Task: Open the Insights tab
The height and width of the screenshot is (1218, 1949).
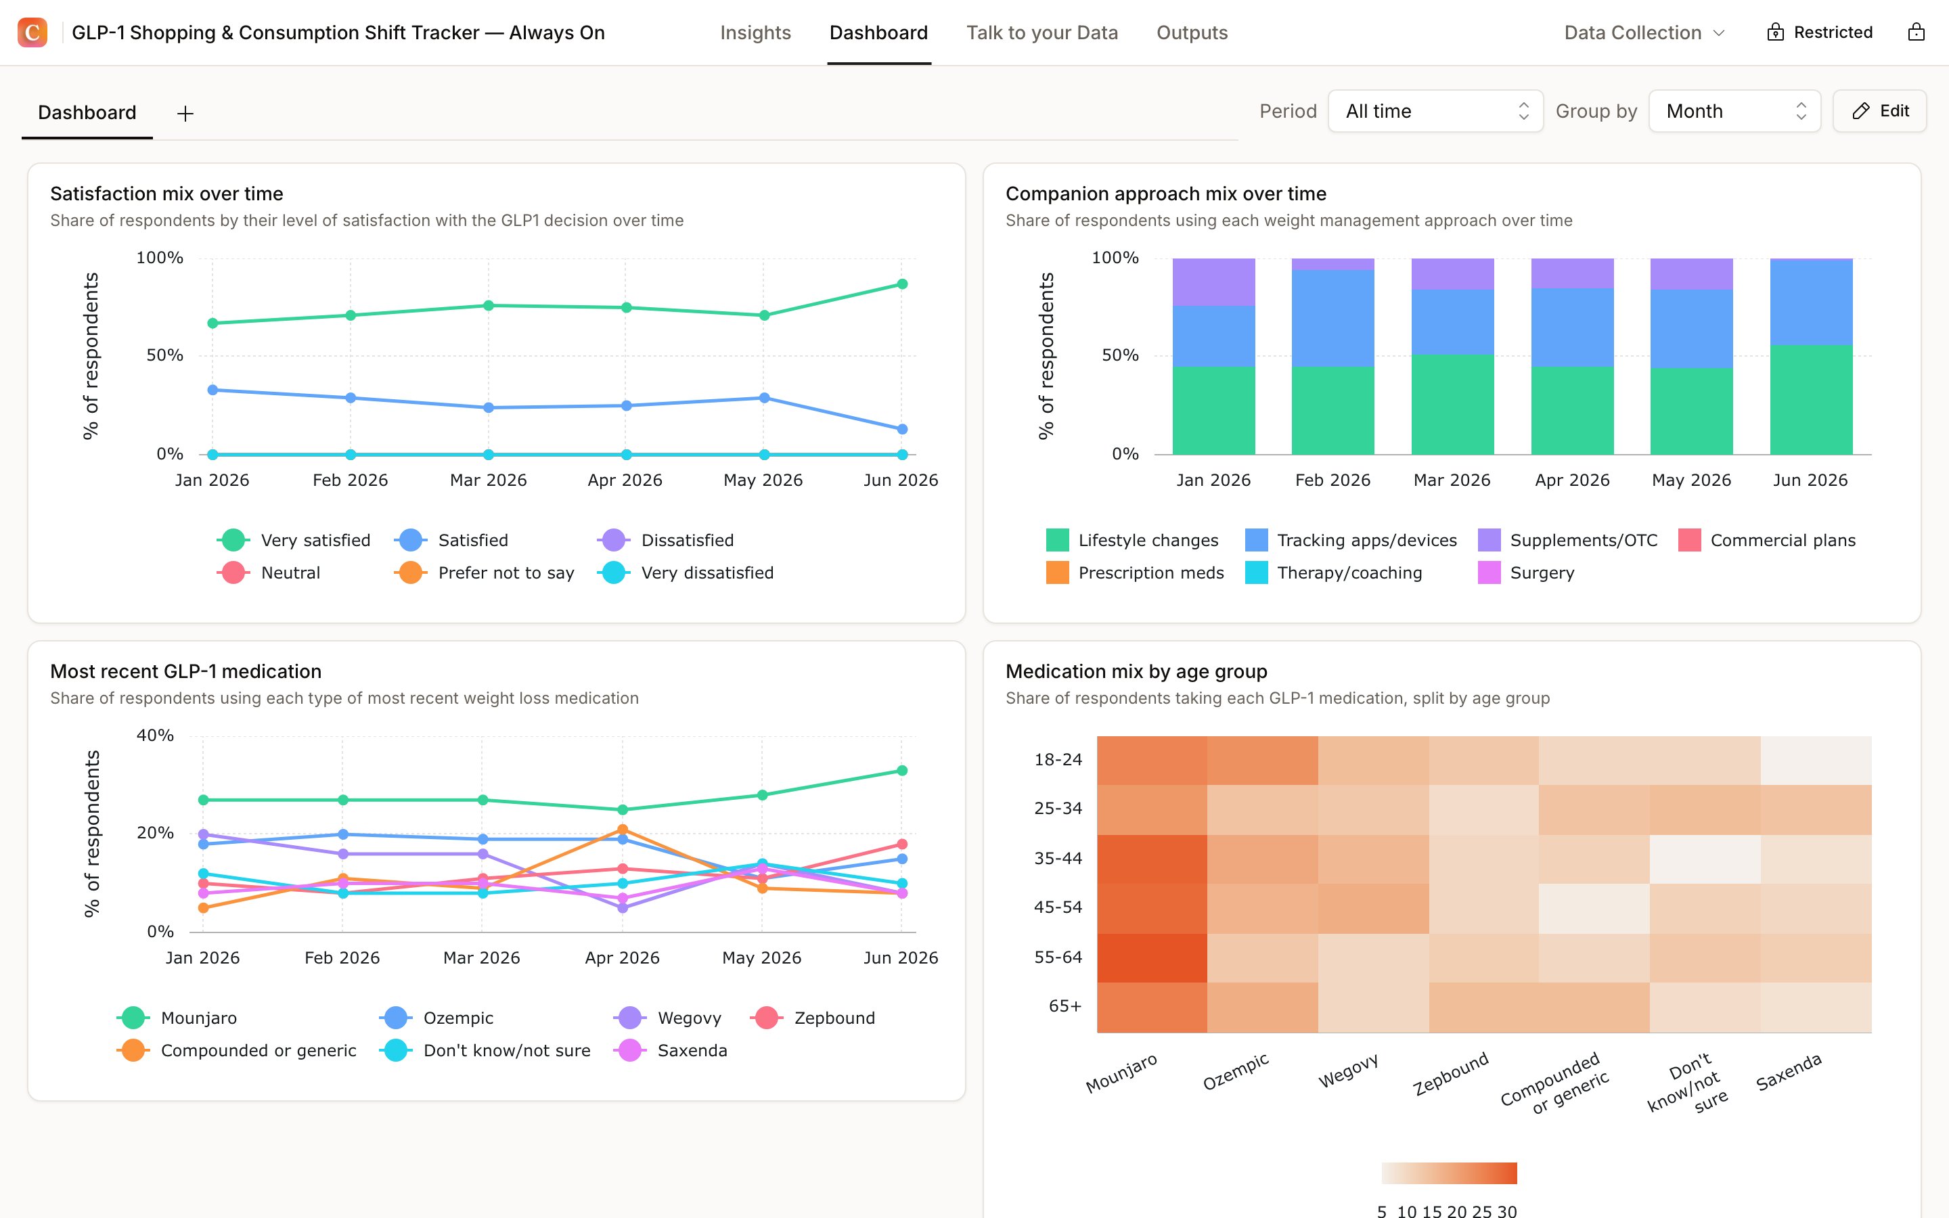Action: (755, 33)
